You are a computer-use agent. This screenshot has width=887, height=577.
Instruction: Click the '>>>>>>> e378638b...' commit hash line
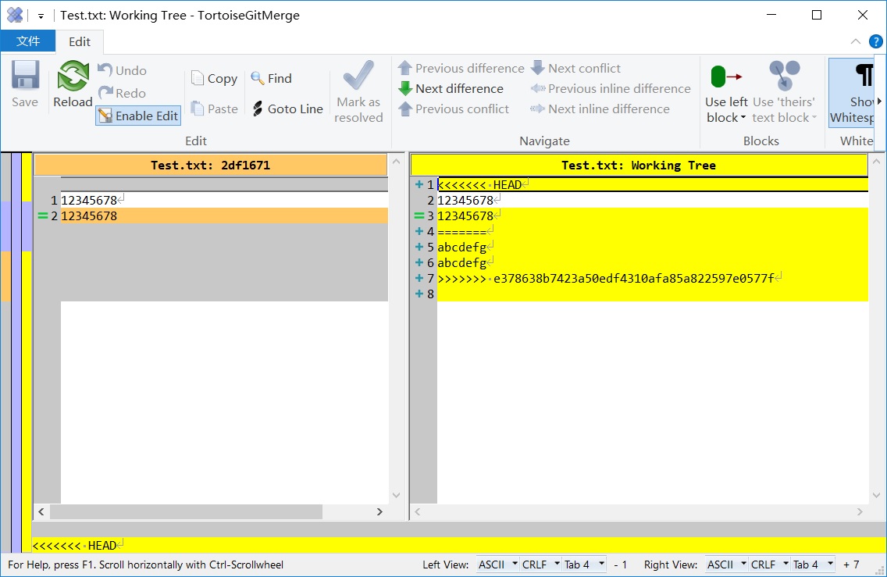pos(652,278)
